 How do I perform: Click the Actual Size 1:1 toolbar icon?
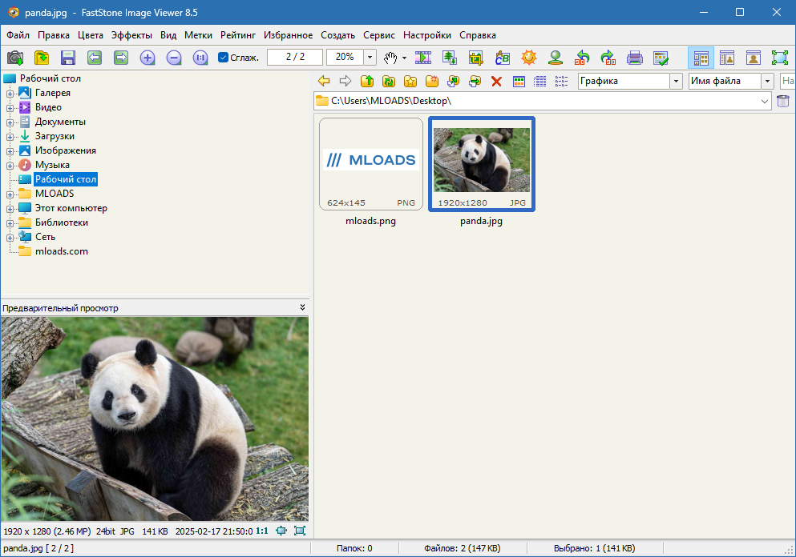(x=200, y=58)
